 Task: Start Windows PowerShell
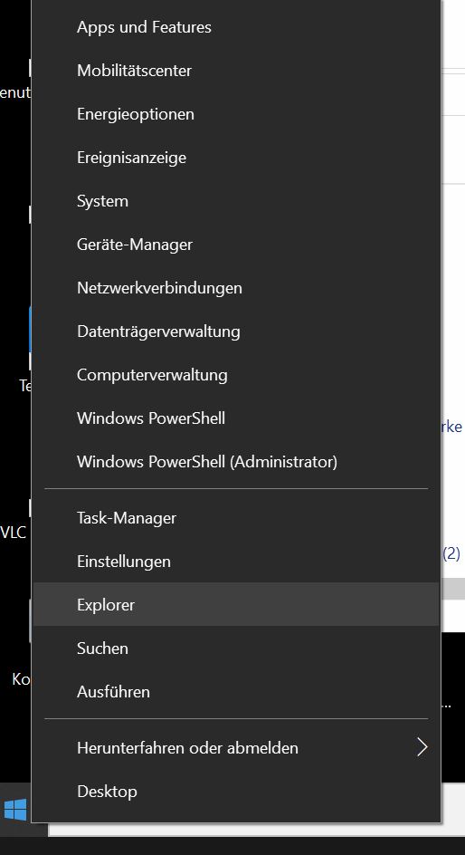click(x=236, y=418)
